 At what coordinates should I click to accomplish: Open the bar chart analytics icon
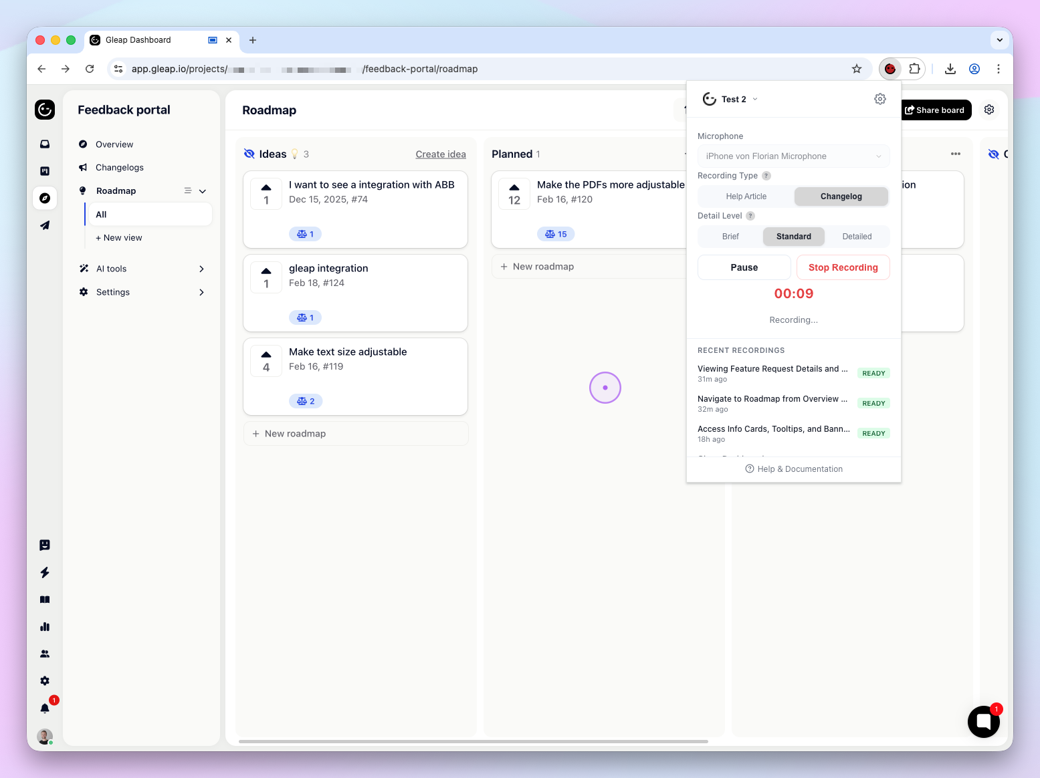pos(45,626)
